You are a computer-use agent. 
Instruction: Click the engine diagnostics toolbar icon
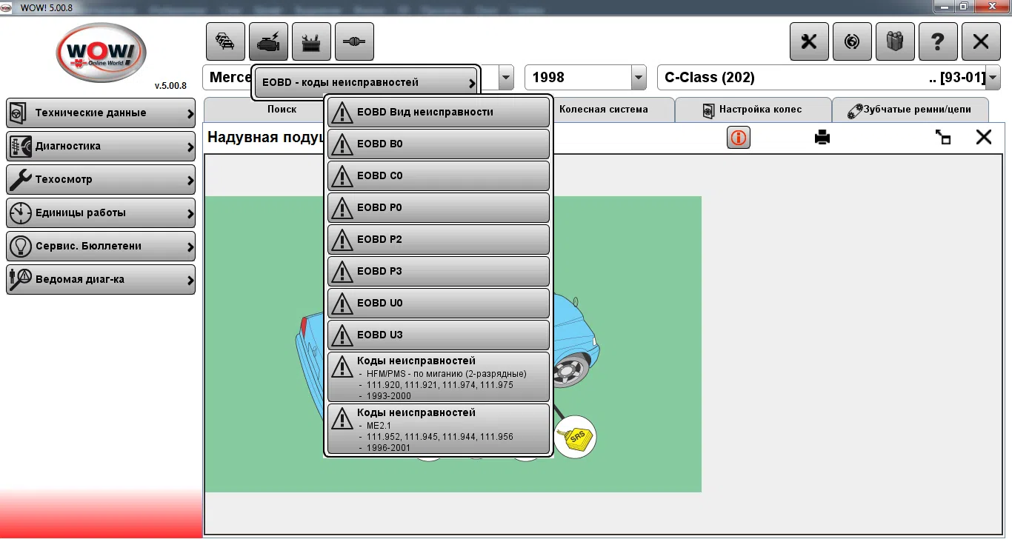[268, 41]
